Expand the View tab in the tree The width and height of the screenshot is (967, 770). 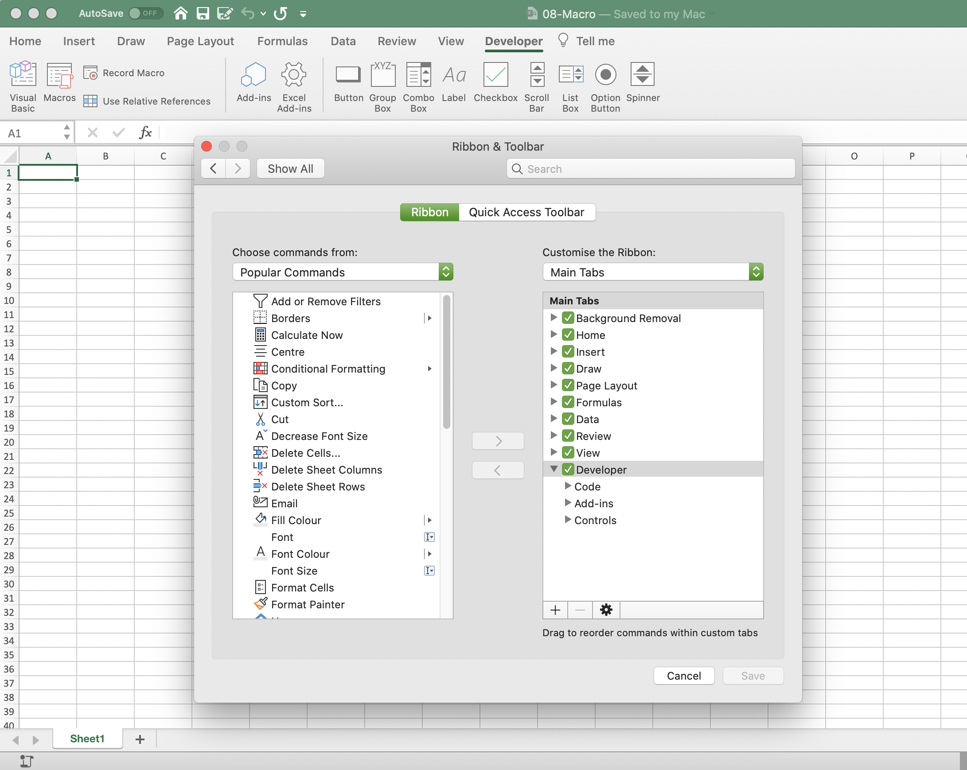tap(554, 452)
